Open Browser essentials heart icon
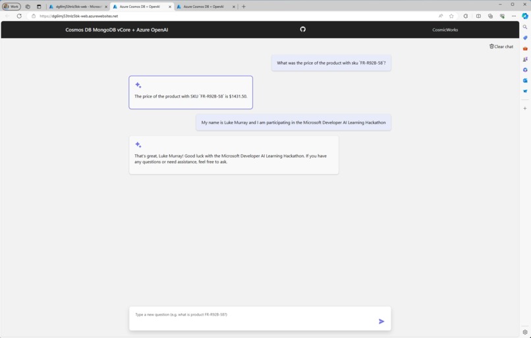The width and height of the screenshot is (531, 338). coord(502,16)
